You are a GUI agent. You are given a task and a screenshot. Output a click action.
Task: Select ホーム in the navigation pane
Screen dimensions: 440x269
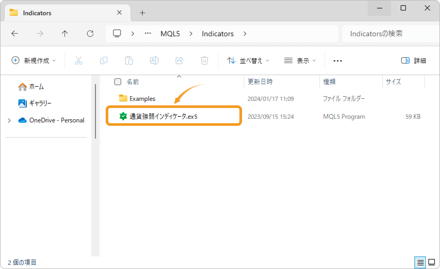(x=36, y=87)
